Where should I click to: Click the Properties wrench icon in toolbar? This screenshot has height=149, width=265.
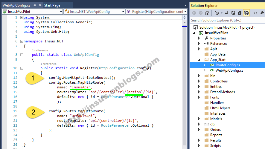point(262,13)
